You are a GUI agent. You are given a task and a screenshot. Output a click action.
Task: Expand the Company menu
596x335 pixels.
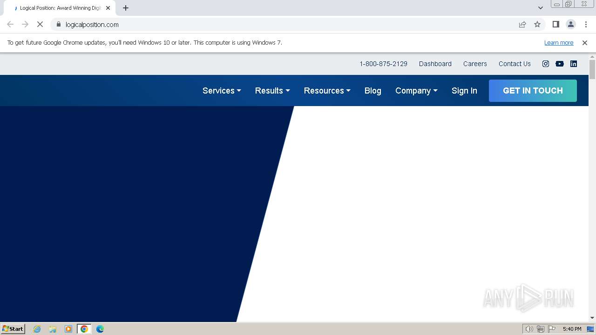click(x=416, y=91)
